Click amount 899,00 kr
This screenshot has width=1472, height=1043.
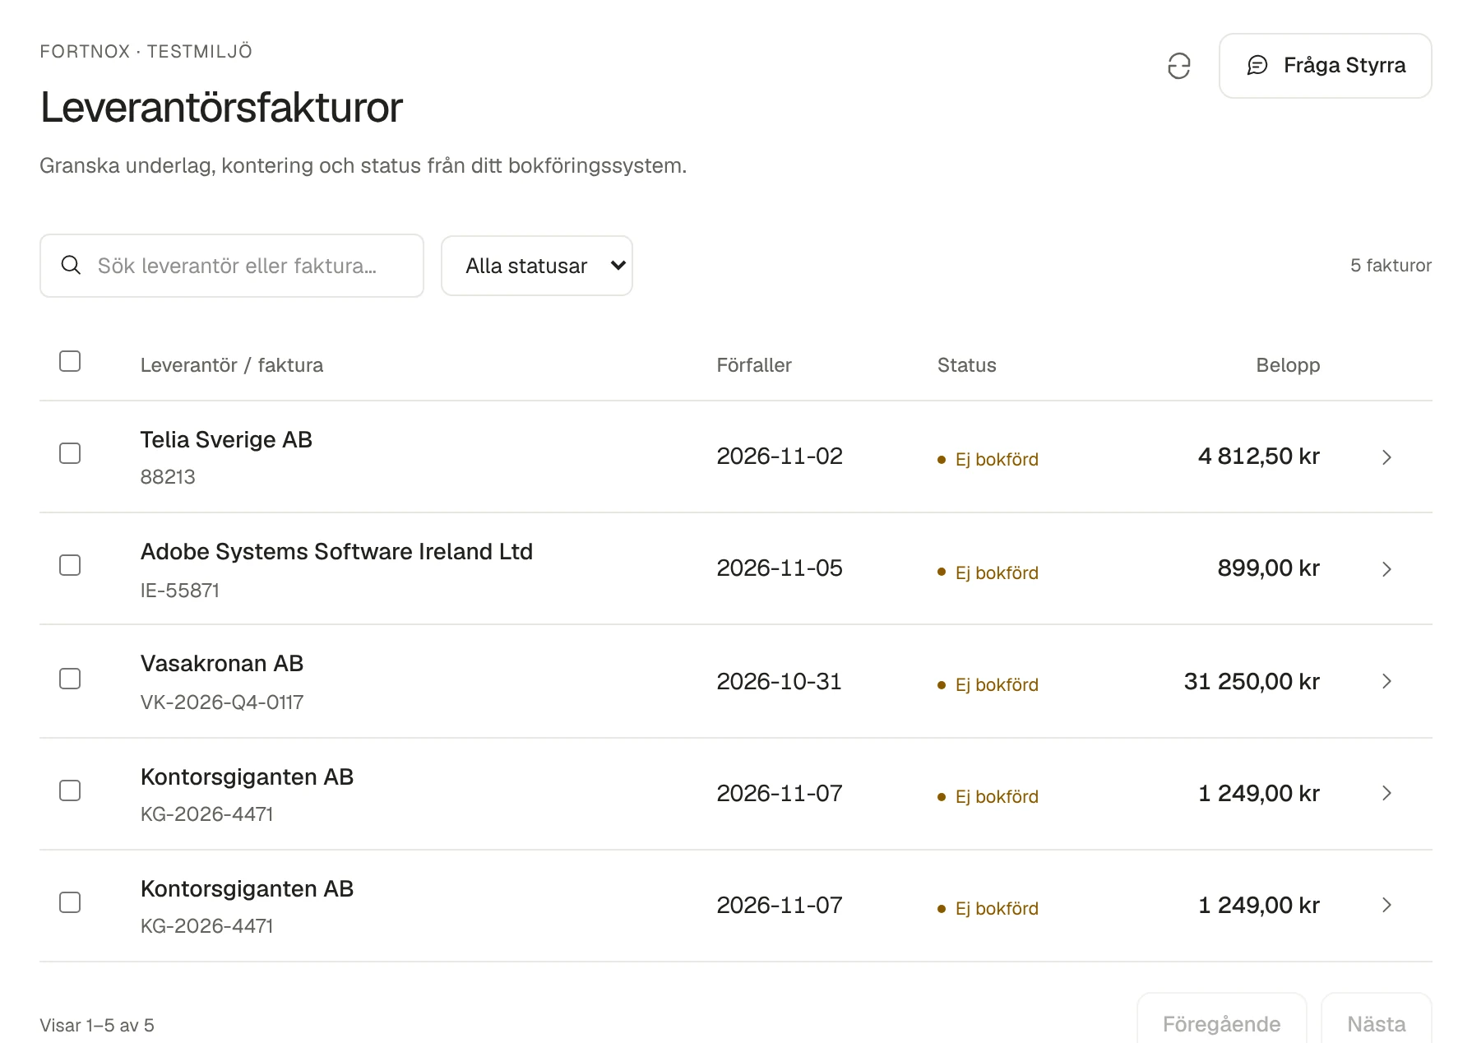[x=1268, y=568]
